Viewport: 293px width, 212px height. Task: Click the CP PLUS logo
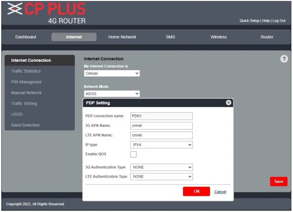tap(46, 9)
